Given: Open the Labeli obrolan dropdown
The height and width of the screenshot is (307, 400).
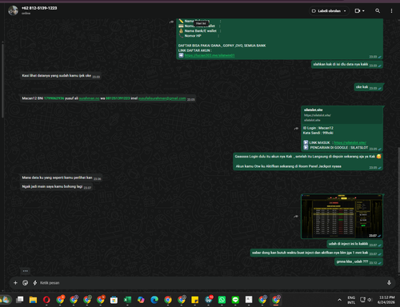Looking at the screenshot, I should point(329,11).
